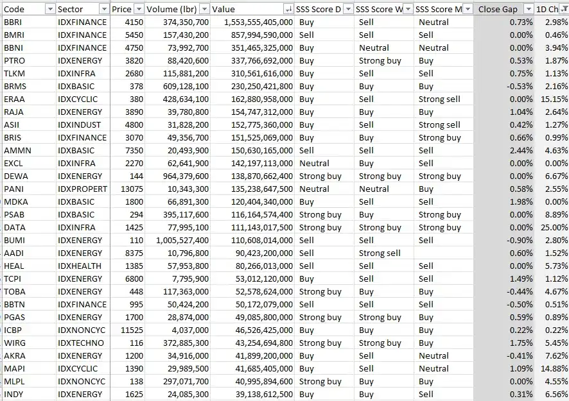Select the value cell 39,138,612,500

point(252,394)
